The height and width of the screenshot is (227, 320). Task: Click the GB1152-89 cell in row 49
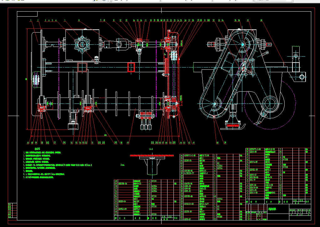(123, 209)
